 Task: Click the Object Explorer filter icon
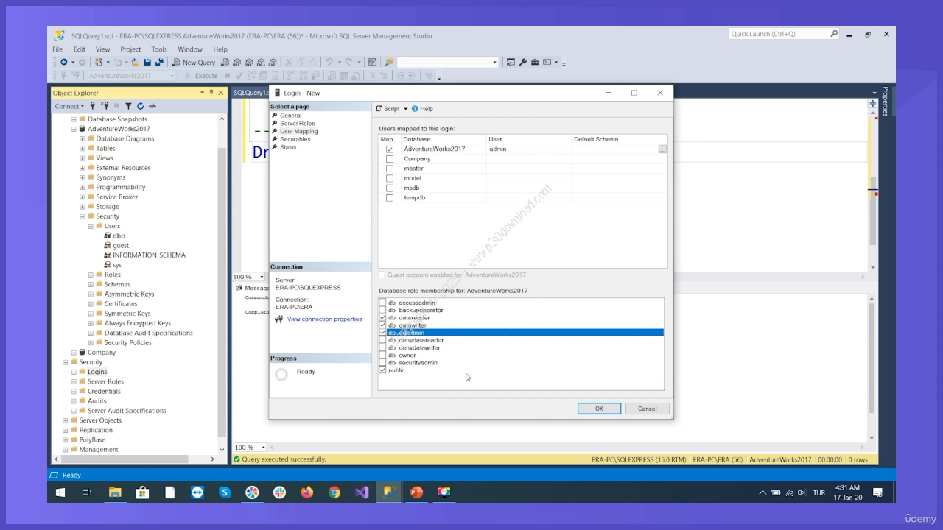(x=128, y=106)
